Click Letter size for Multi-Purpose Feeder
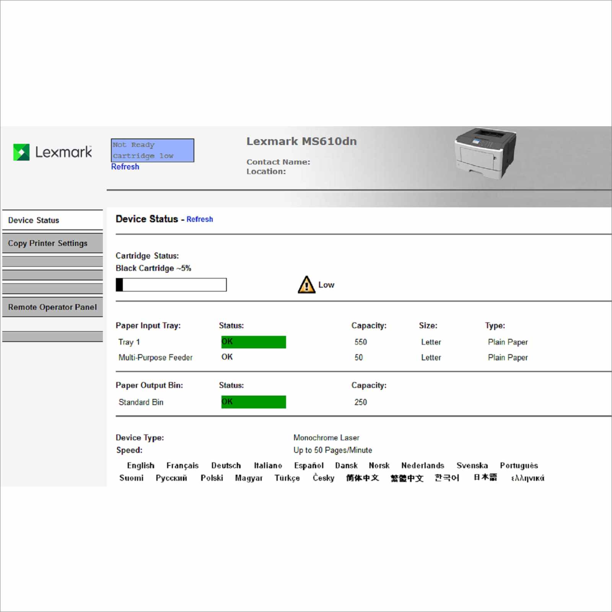Viewport: 612px width, 612px height. (x=431, y=357)
